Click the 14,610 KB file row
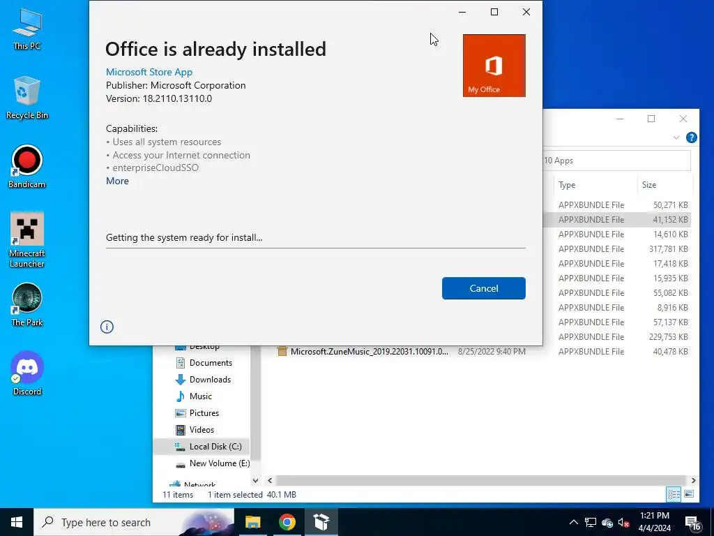The image size is (714, 536). [616, 234]
